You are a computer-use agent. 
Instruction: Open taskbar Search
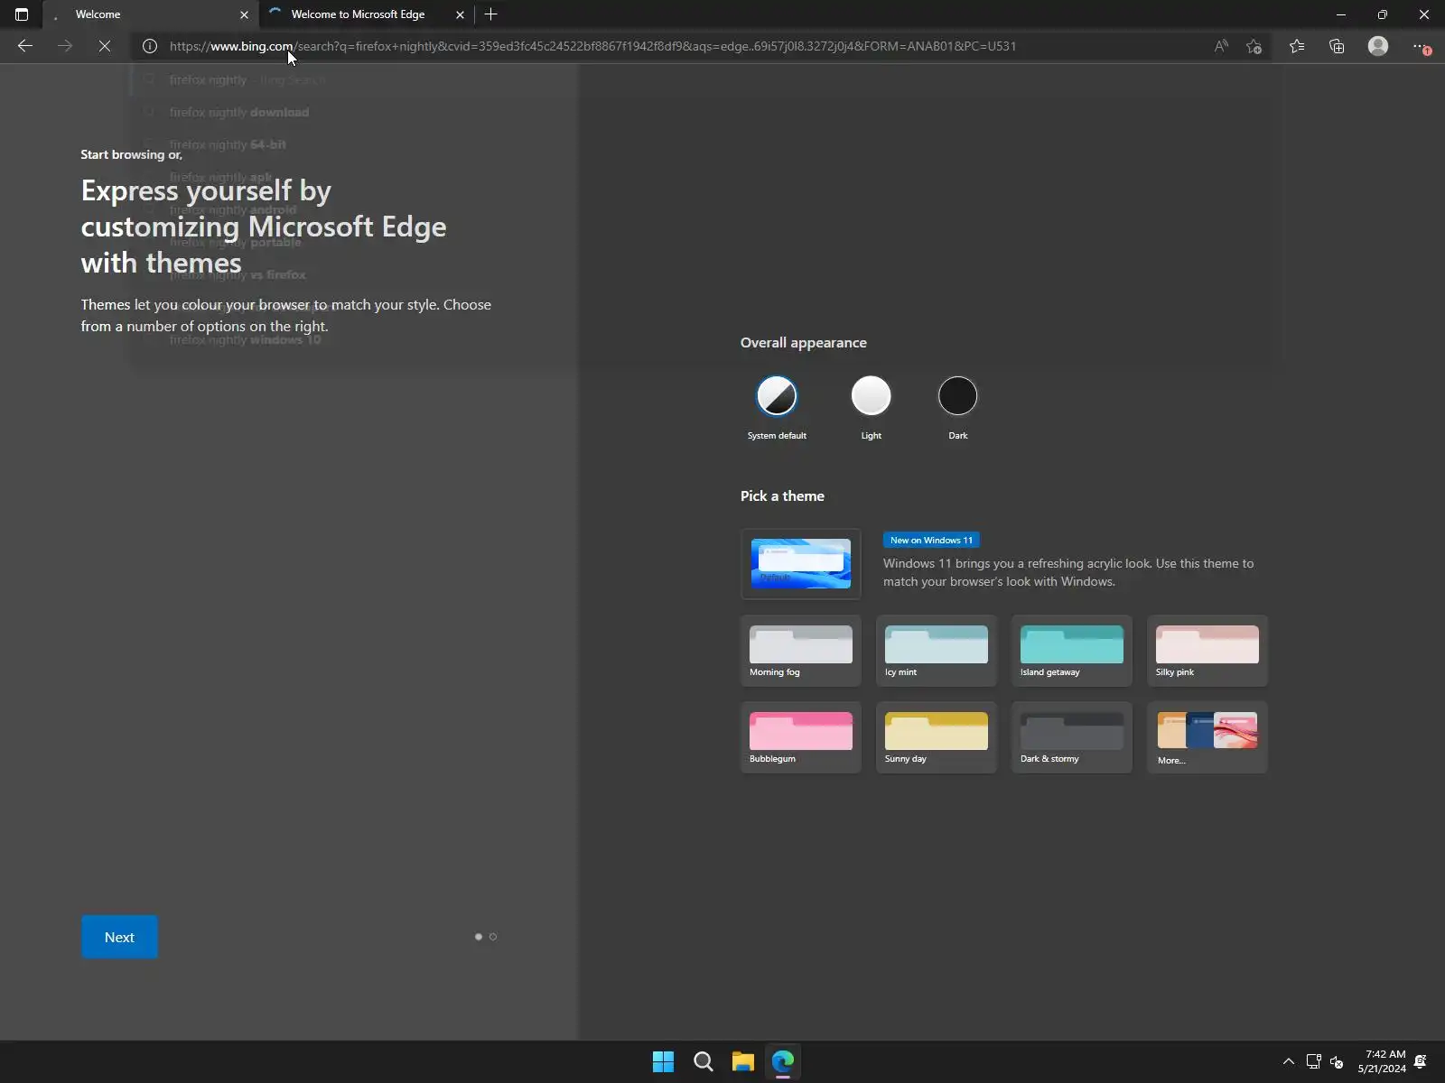(703, 1061)
